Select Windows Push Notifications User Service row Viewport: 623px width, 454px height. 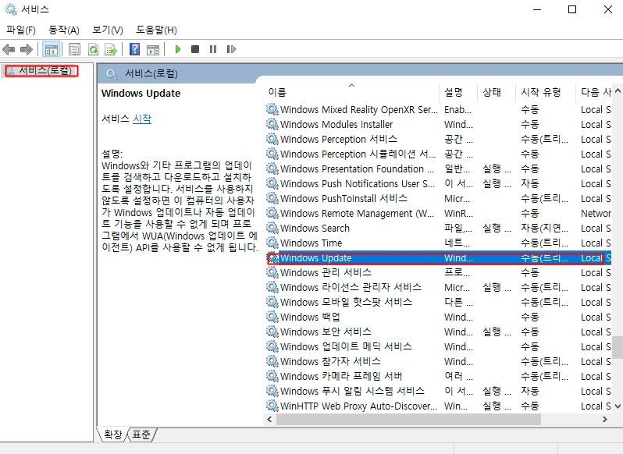click(x=437, y=184)
